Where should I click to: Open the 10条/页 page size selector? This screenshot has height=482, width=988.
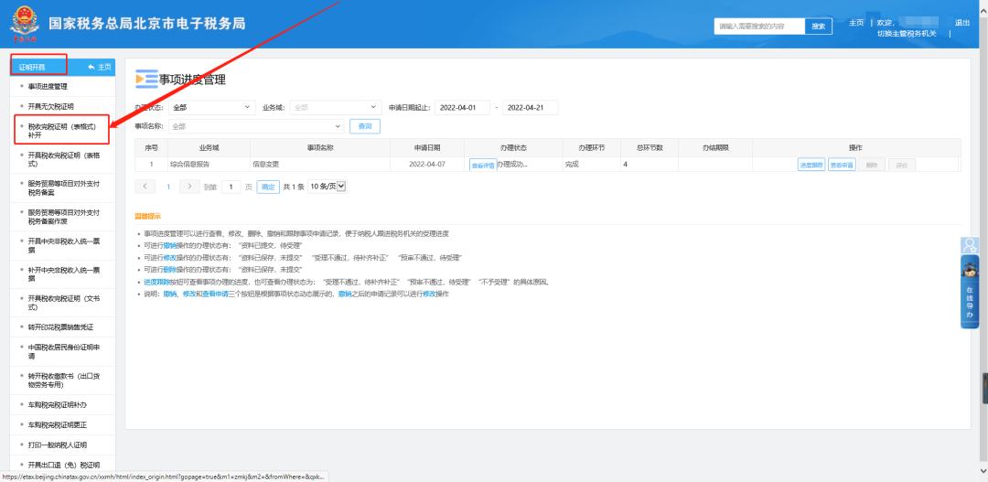[x=327, y=187]
